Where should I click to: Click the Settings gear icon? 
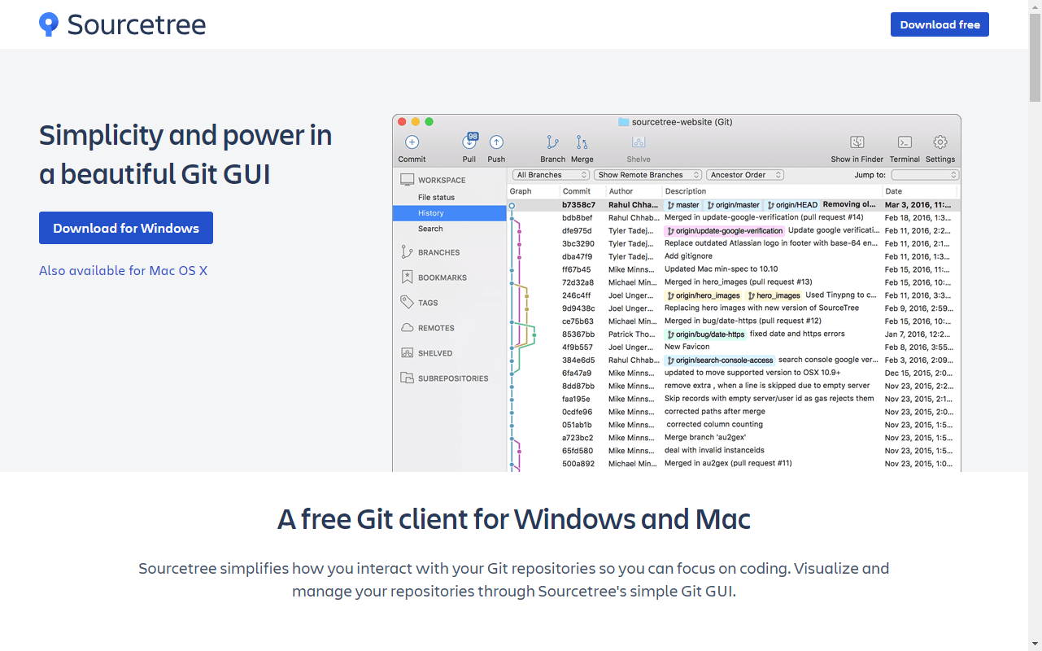pyautogui.click(x=940, y=142)
